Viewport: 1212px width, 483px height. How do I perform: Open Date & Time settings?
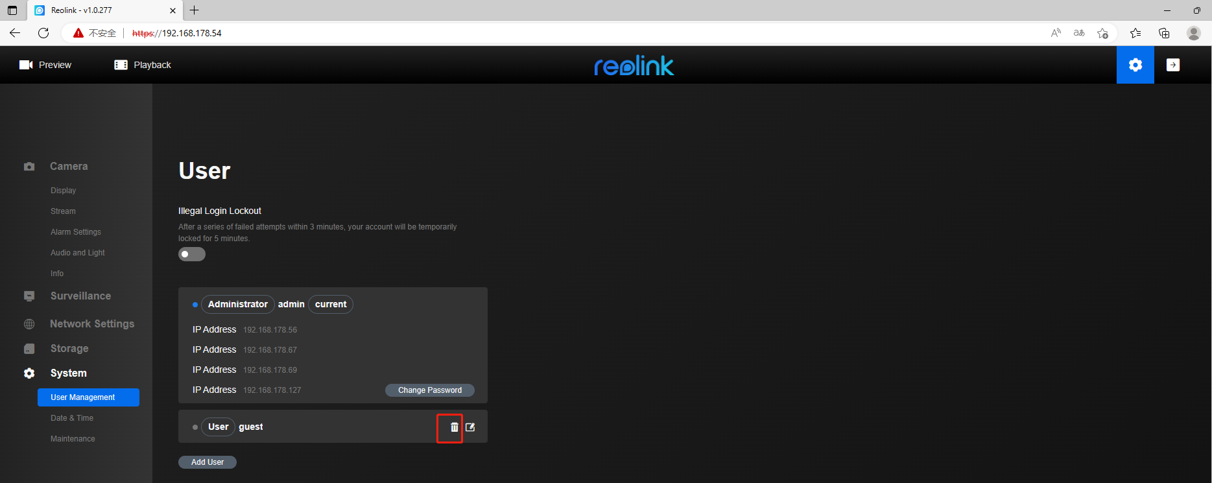click(72, 418)
